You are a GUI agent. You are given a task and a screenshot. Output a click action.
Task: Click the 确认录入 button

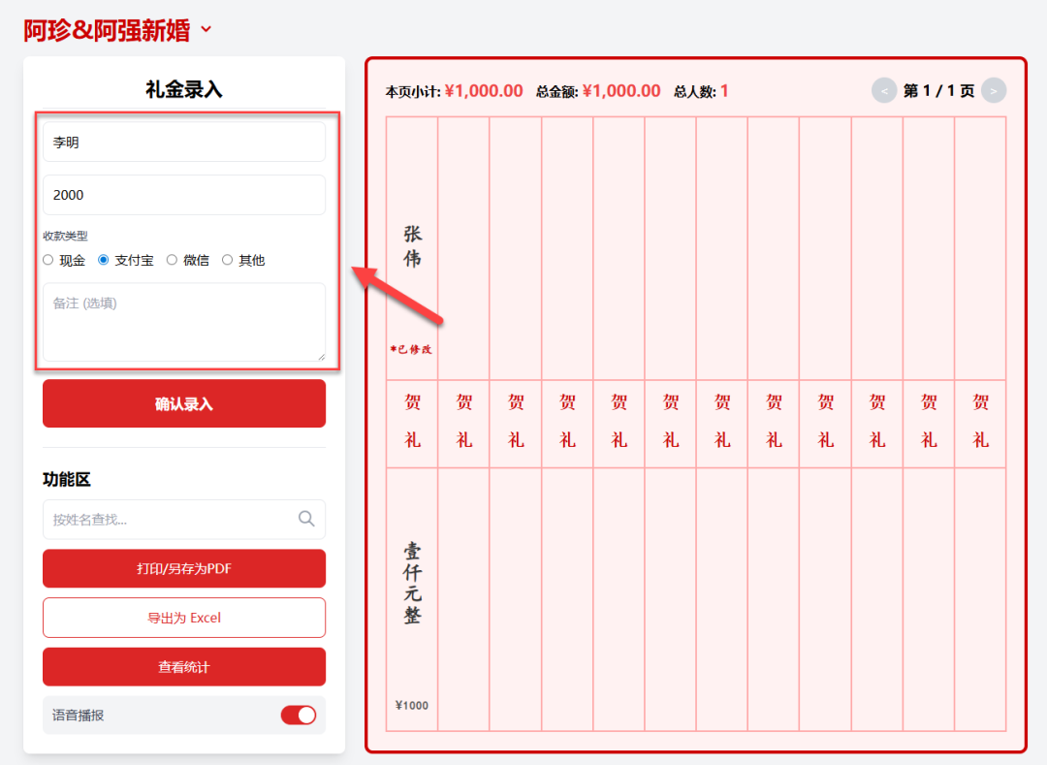tap(183, 403)
